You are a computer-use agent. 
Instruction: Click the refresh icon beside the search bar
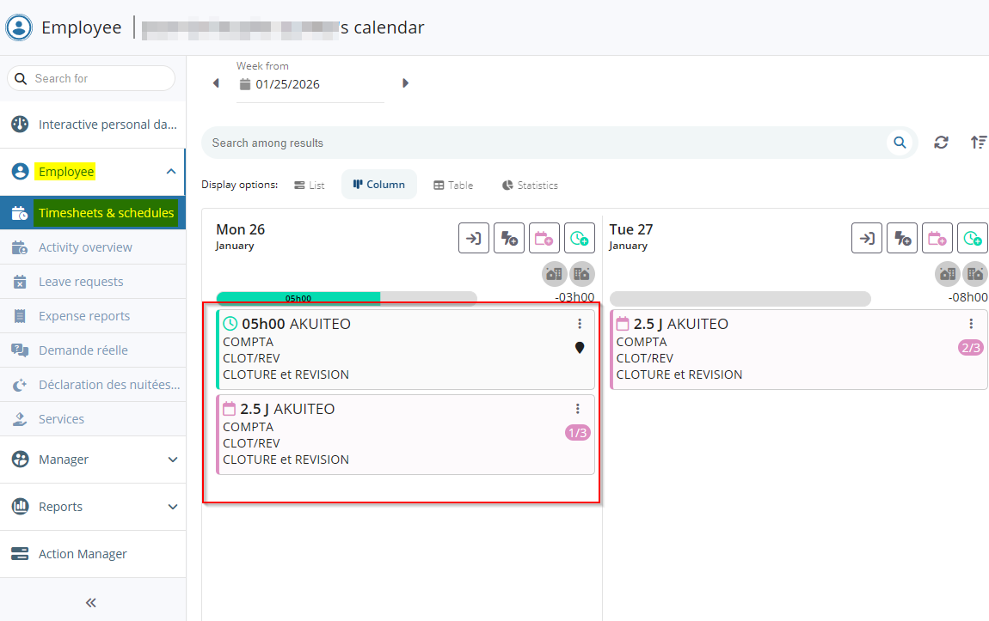click(942, 143)
